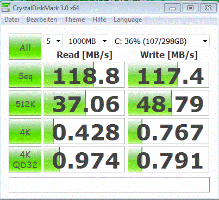Viewport: 219px width, 200px height.
Task: Click the 4K QD32 read result 0.974
Action: (x=84, y=159)
